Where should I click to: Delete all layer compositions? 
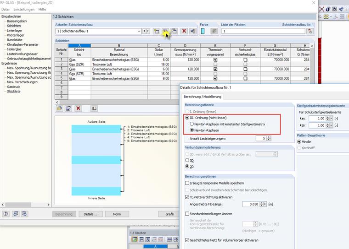(x=193, y=31)
